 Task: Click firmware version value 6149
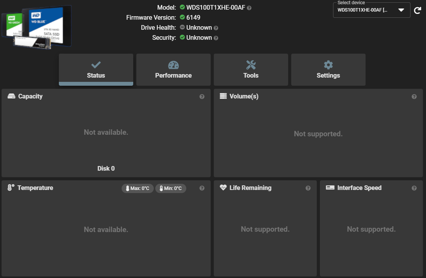tap(193, 18)
